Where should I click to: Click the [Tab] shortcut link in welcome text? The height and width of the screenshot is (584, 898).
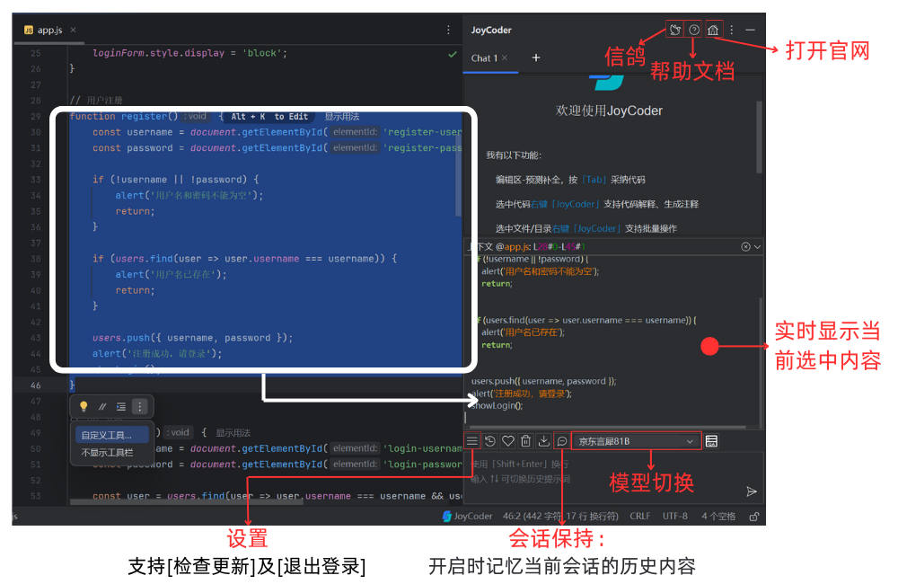click(x=594, y=180)
